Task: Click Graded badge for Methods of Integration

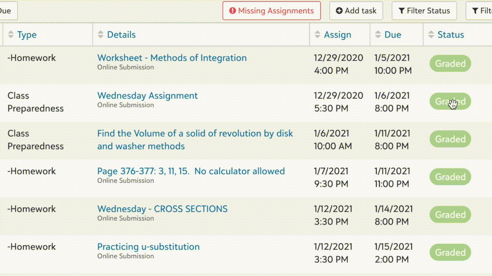Action: [x=450, y=64]
